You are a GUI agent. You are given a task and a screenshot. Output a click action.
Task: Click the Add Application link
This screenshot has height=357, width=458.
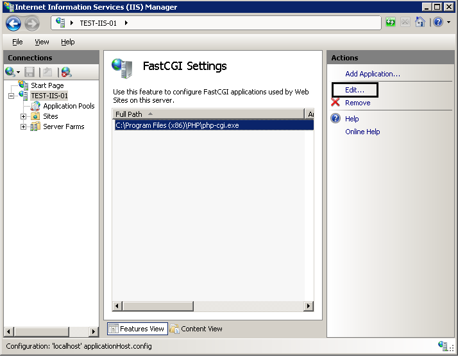pos(372,74)
